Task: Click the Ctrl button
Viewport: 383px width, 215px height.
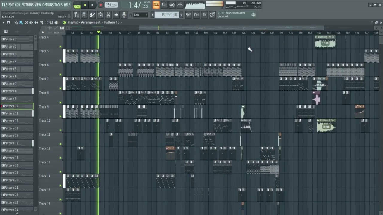Action: click(x=197, y=15)
